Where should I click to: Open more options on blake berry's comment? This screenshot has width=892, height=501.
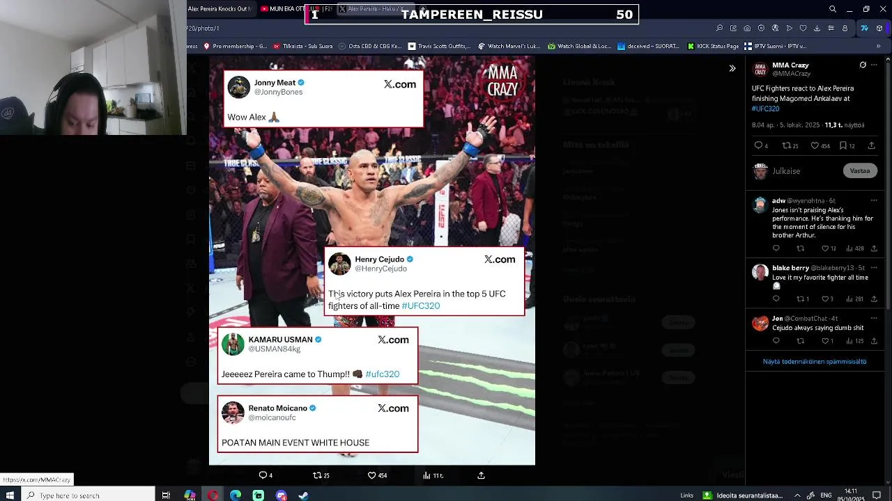tap(874, 268)
